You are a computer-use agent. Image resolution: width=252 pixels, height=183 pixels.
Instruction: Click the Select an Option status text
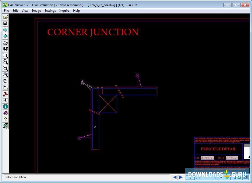point(15,177)
